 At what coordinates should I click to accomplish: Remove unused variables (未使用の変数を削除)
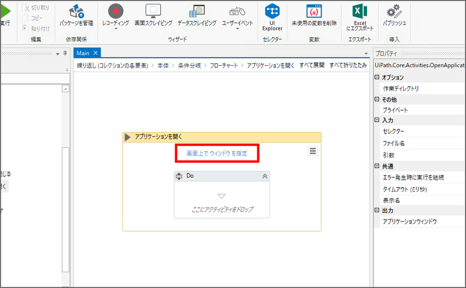(x=314, y=15)
